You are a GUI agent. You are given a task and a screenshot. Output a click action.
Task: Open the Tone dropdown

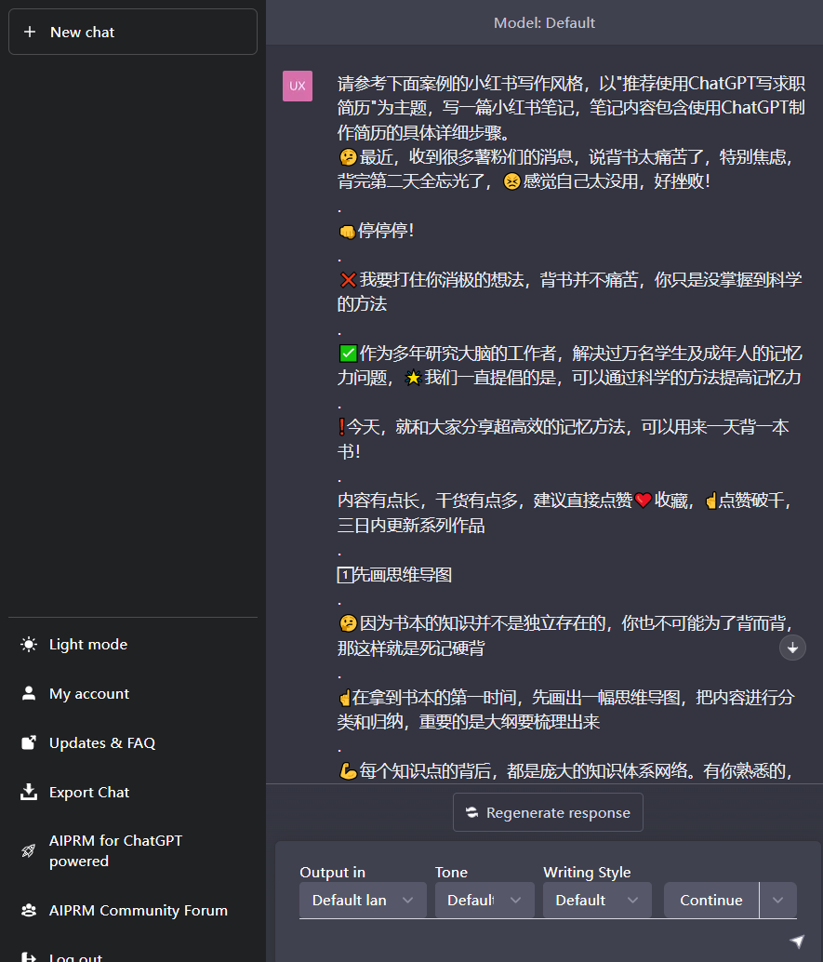coord(484,900)
